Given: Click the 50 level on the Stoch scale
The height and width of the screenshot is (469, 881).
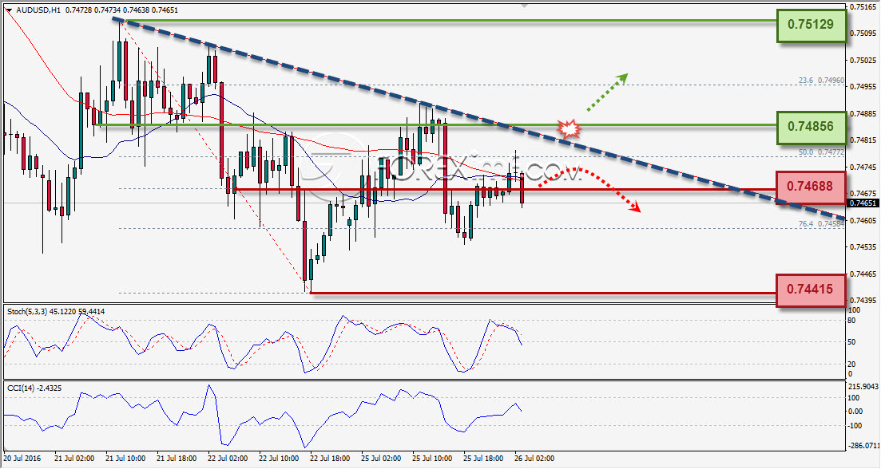Looking at the screenshot, I should [x=852, y=342].
